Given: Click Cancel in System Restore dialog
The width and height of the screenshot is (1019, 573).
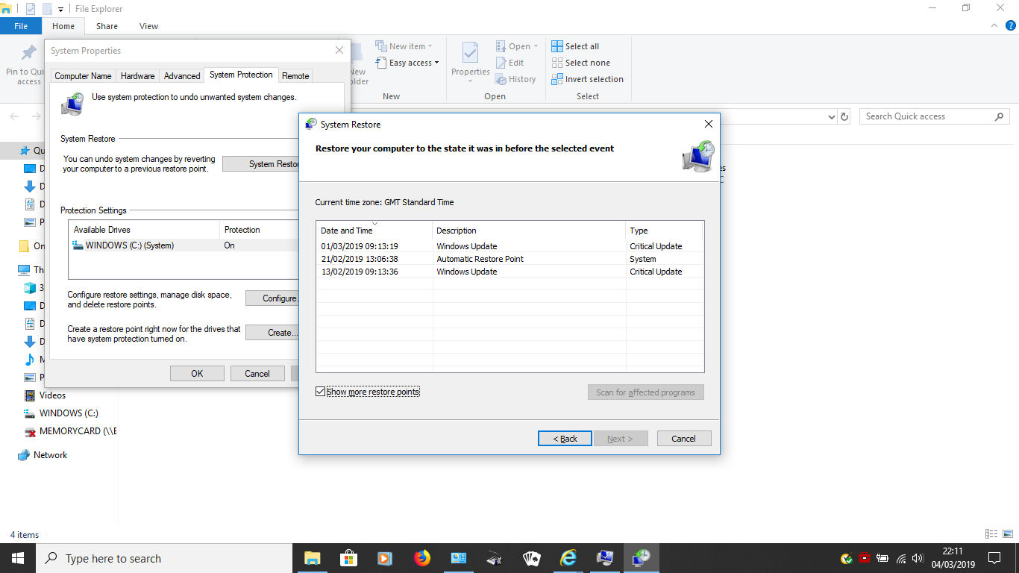Looking at the screenshot, I should (x=683, y=439).
